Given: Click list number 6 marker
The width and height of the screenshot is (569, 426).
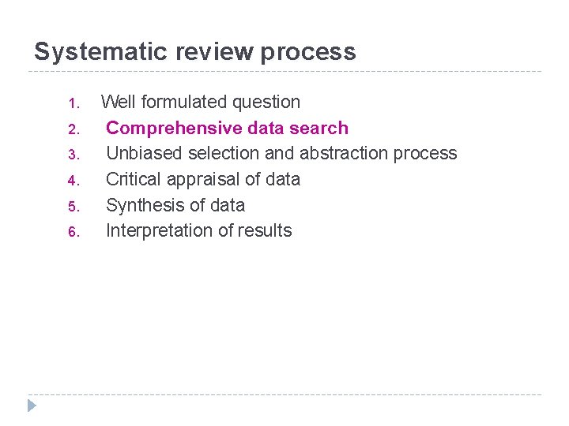Looking at the screenshot, I should pyautogui.click(x=71, y=232).
